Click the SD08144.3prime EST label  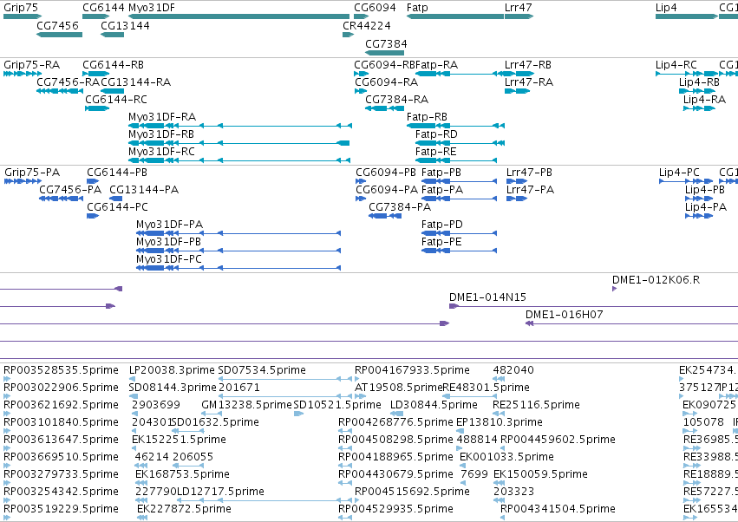tap(173, 388)
